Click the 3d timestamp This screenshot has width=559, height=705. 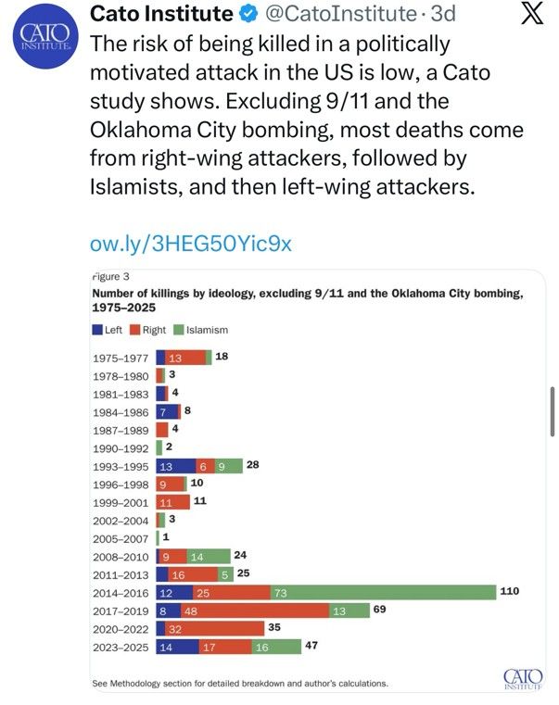(x=443, y=14)
